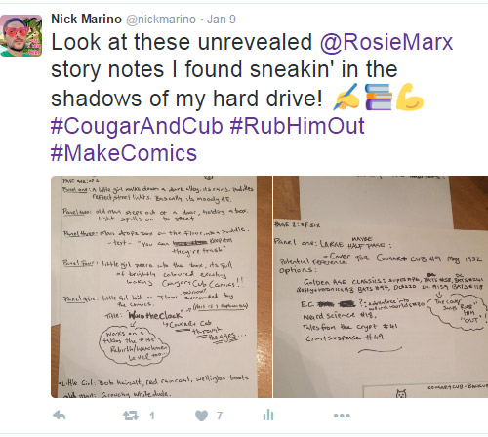Open the Jan 9 tweet timestamp
Screen dimensions: 488x437
point(222,20)
